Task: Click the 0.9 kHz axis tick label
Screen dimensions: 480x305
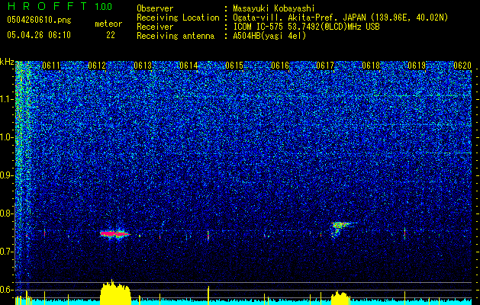Action: click(7, 175)
